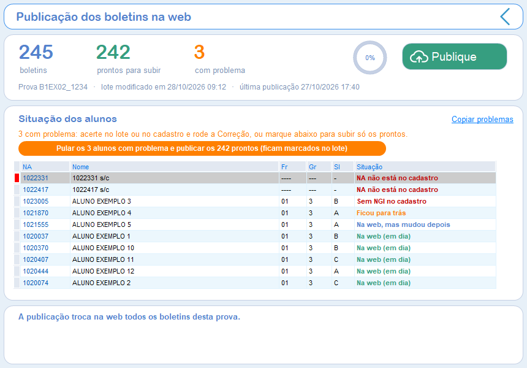Select NA 1022417 cell
Screen dimensions: 527x368
[45, 190]
